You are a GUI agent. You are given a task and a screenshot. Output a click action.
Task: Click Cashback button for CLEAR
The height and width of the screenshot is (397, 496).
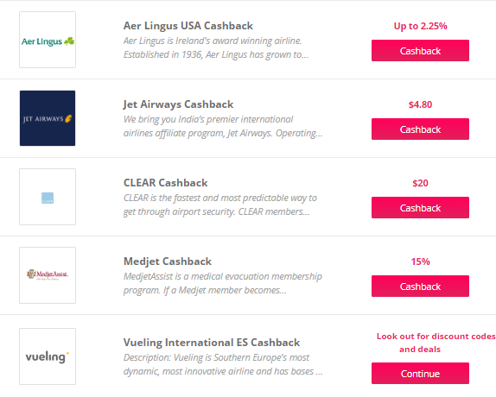click(420, 207)
